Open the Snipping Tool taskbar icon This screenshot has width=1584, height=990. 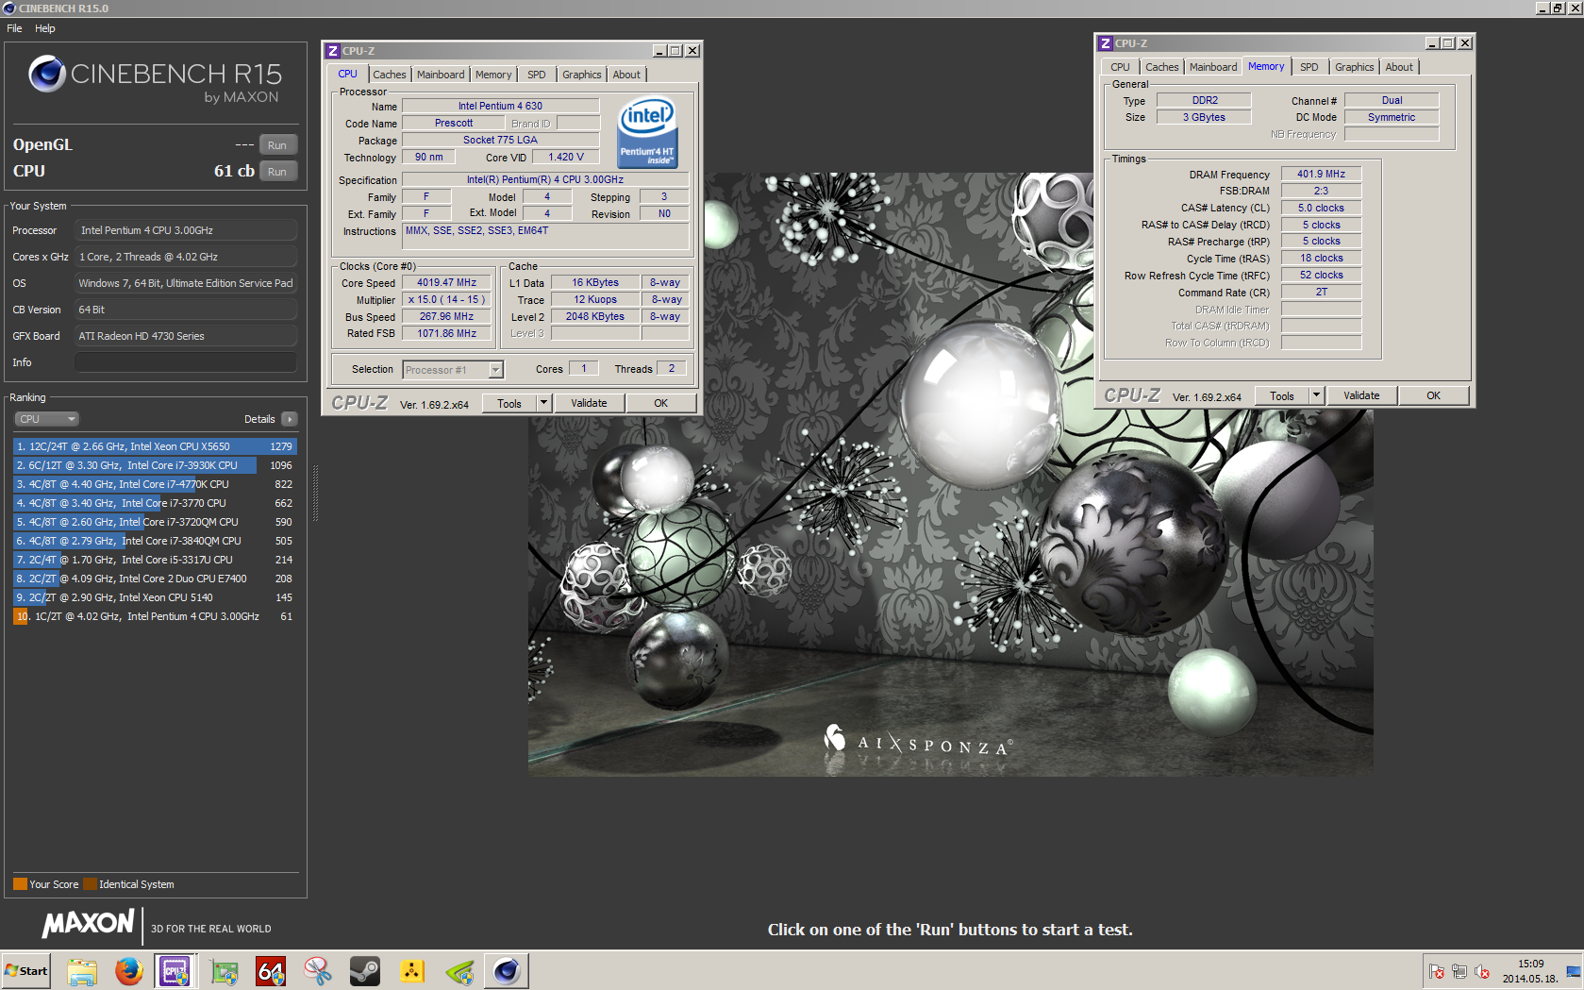[x=318, y=971]
